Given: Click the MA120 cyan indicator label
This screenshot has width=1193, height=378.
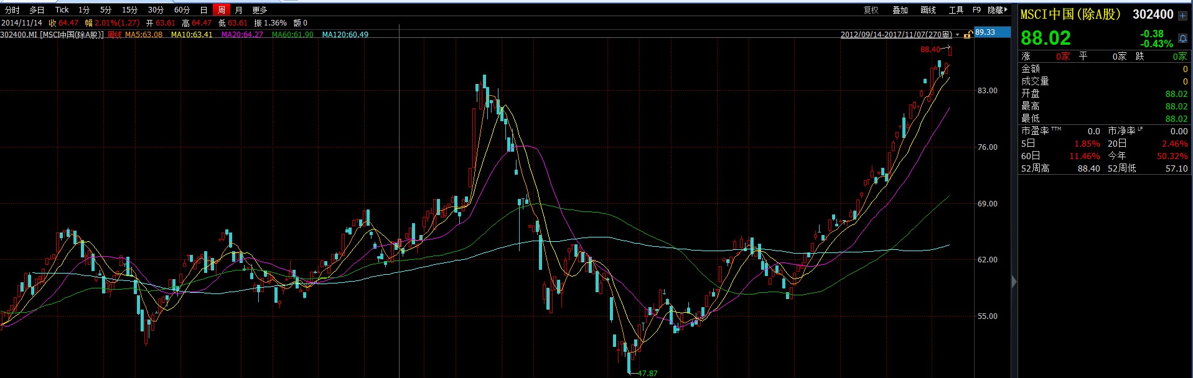Looking at the screenshot, I should click(x=345, y=35).
